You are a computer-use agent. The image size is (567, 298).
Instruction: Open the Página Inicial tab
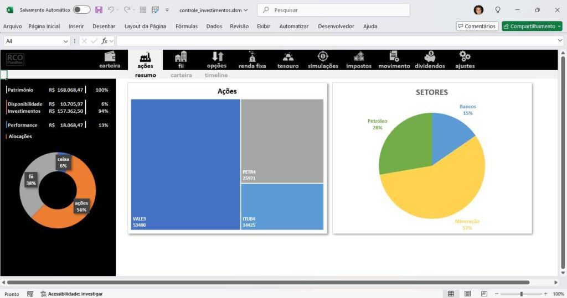(x=44, y=27)
